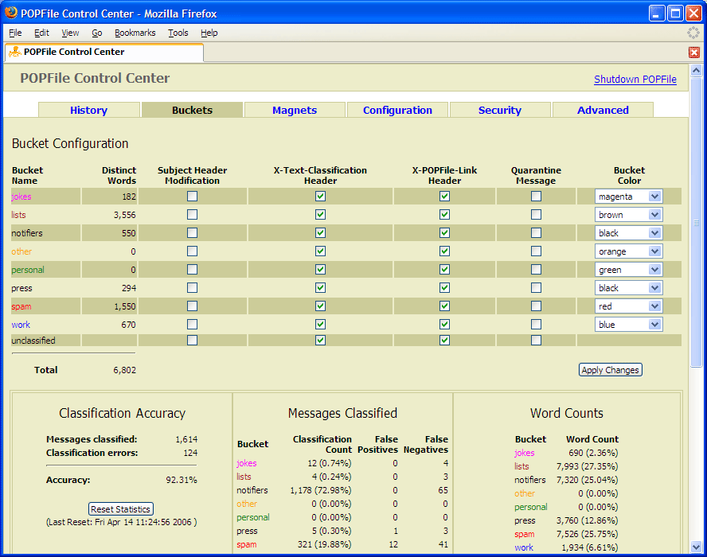The image size is (707, 557).
Task: Open the work bucket link in configuration table
Action: coord(21,325)
